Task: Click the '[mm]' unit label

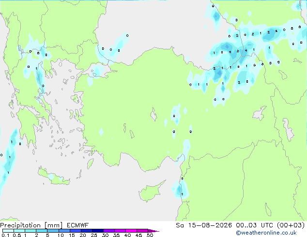Action: click(x=53, y=225)
